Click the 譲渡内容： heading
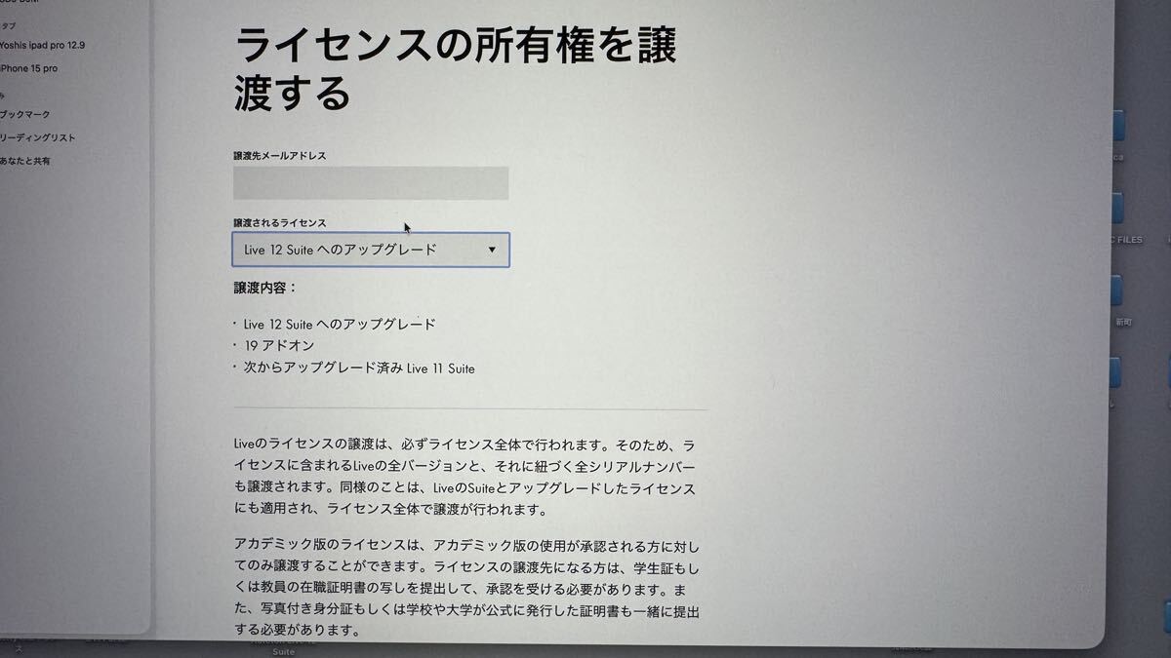Viewport: 1171px width, 658px height. pyautogui.click(x=264, y=289)
